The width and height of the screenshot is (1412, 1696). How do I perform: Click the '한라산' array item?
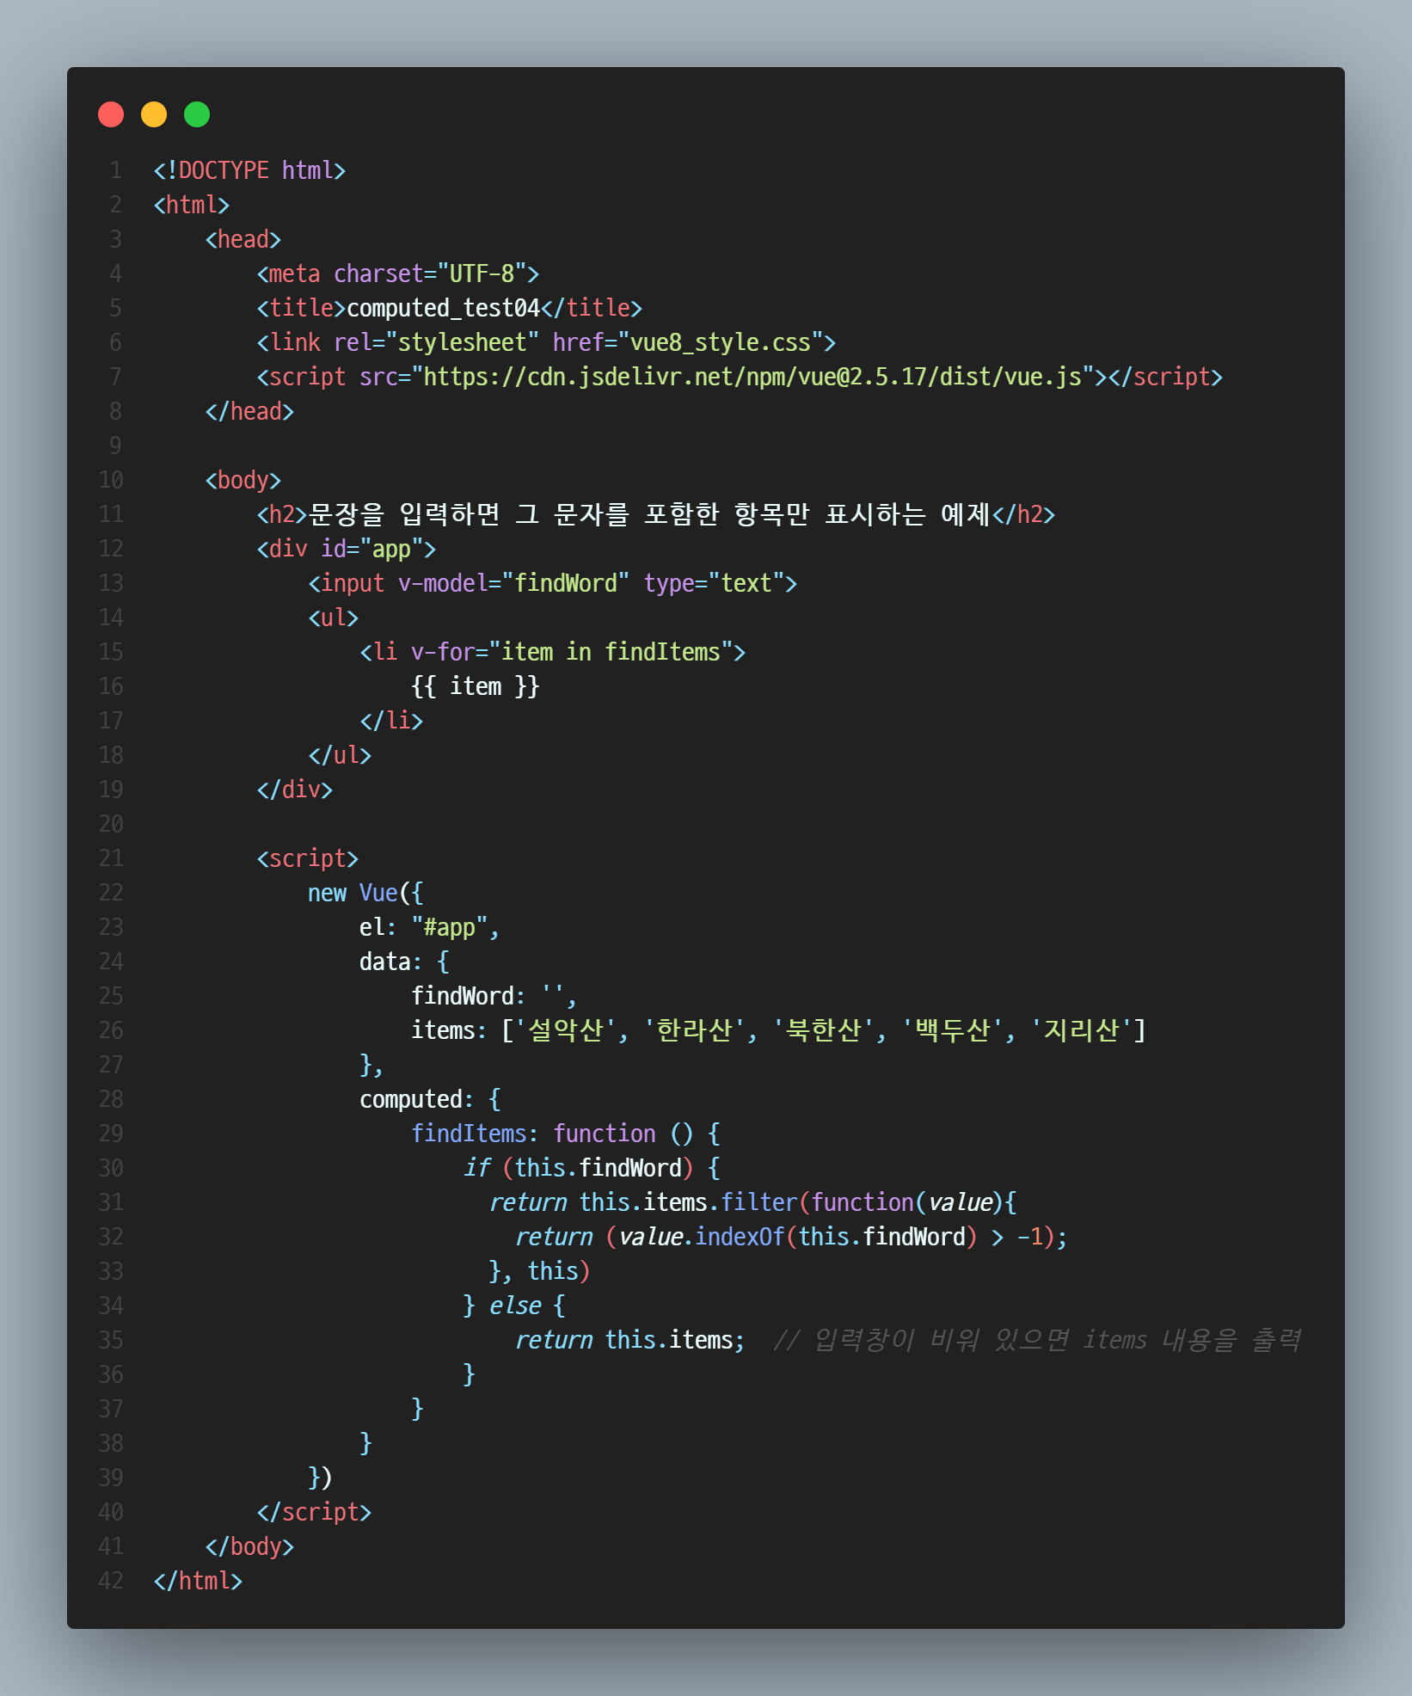695,1030
